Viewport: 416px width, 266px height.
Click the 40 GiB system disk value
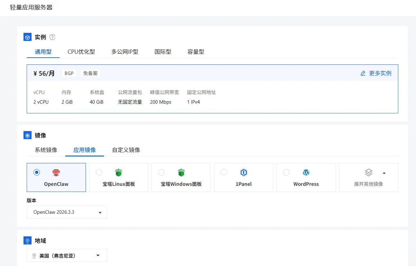[97, 102]
